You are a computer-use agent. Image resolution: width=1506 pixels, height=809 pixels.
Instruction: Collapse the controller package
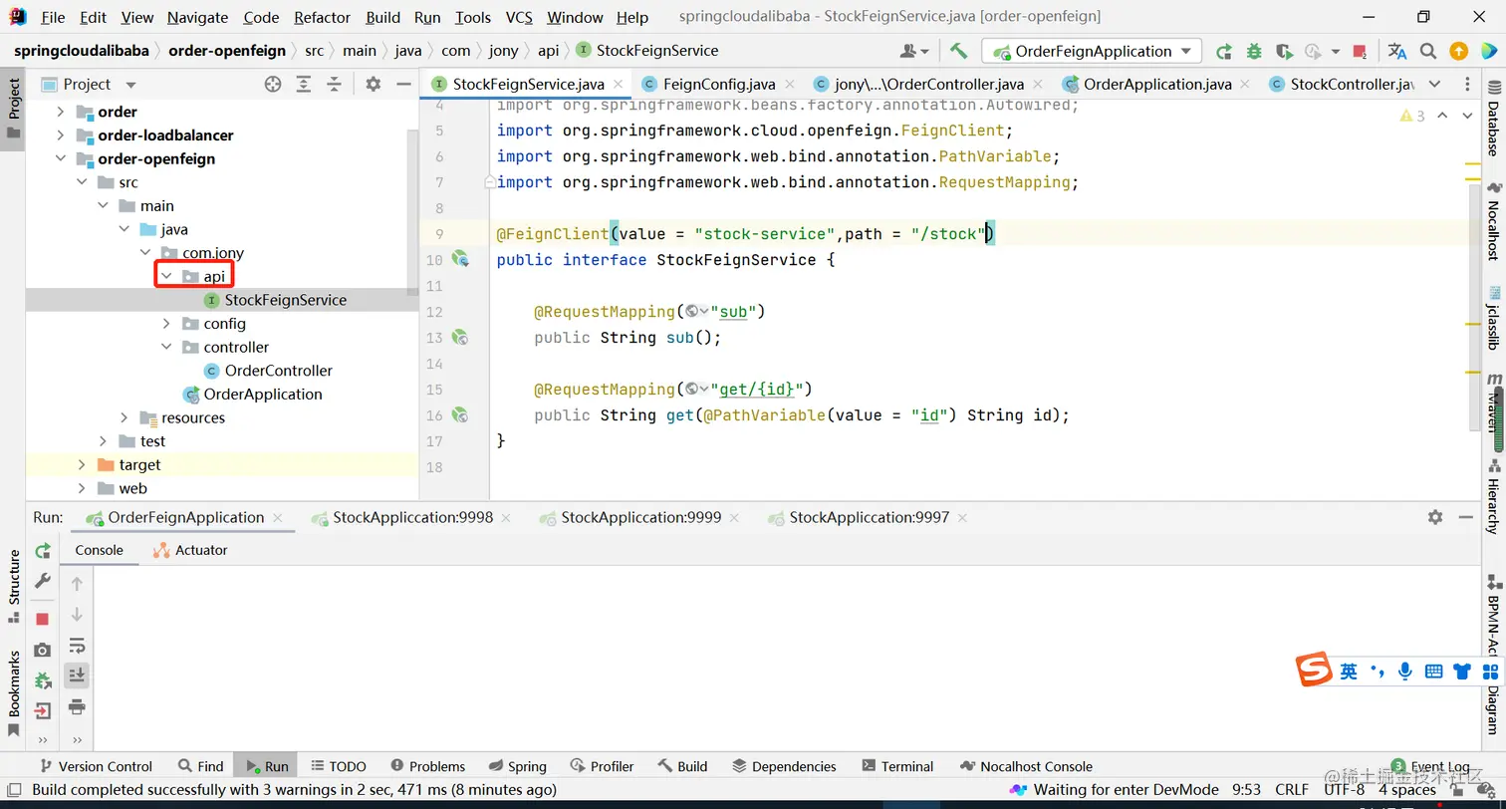point(167,347)
